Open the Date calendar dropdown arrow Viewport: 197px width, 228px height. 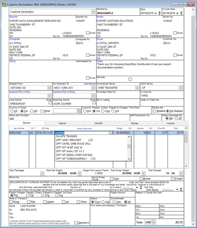156,13
